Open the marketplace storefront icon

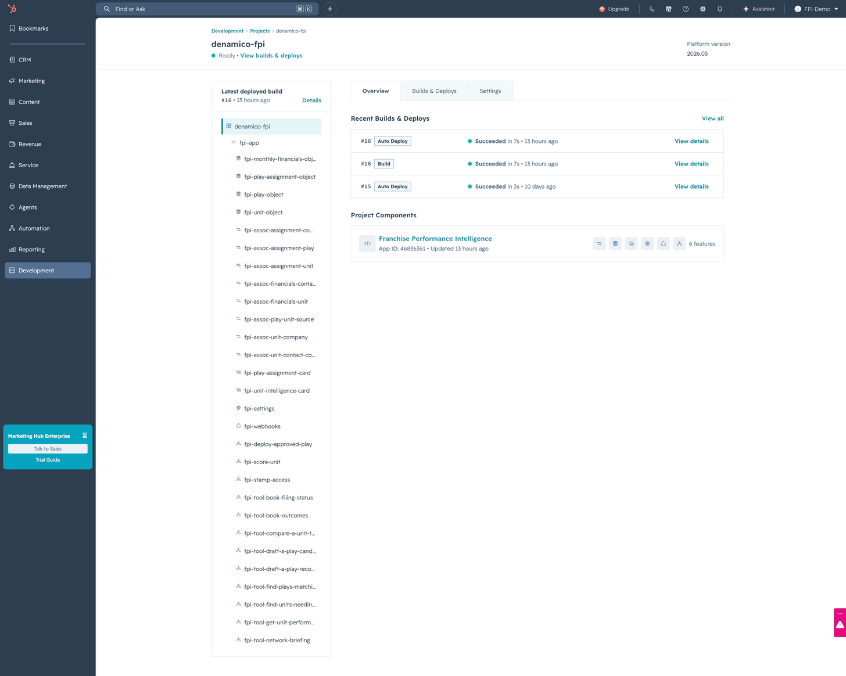pos(669,9)
